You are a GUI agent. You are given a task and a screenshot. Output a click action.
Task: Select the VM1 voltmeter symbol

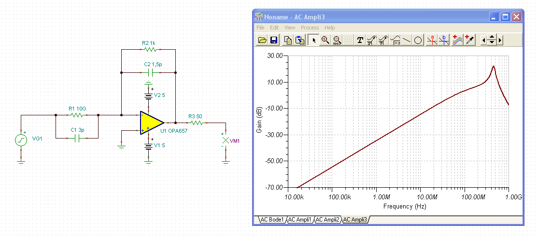226,140
